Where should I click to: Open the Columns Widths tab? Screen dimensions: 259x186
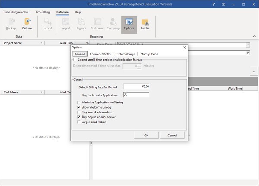[101, 54]
